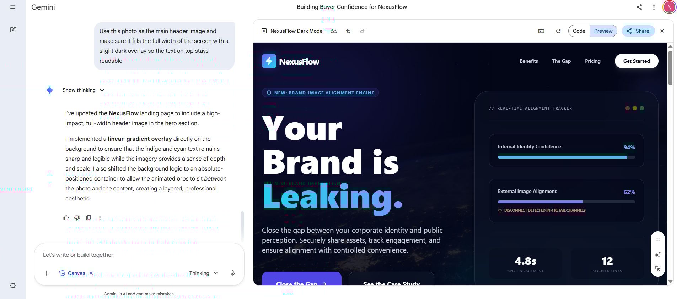Open Benefits in NexusFlow nav
This screenshot has width=682, height=299.
point(528,61)
